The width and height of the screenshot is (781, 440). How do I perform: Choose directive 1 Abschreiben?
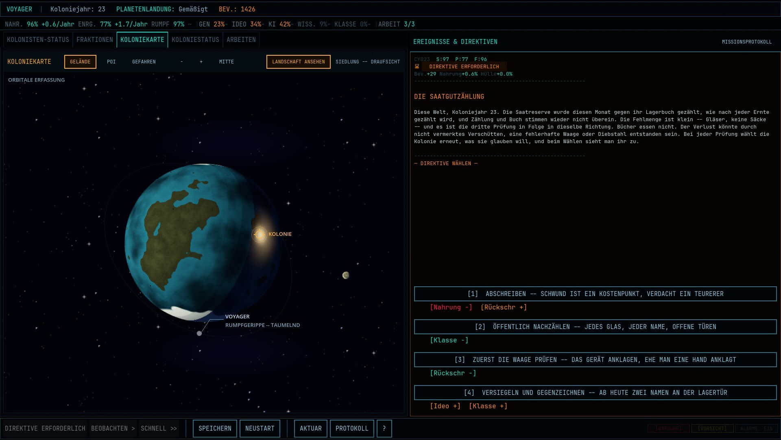pyautogui.click(x=595, y=294)
